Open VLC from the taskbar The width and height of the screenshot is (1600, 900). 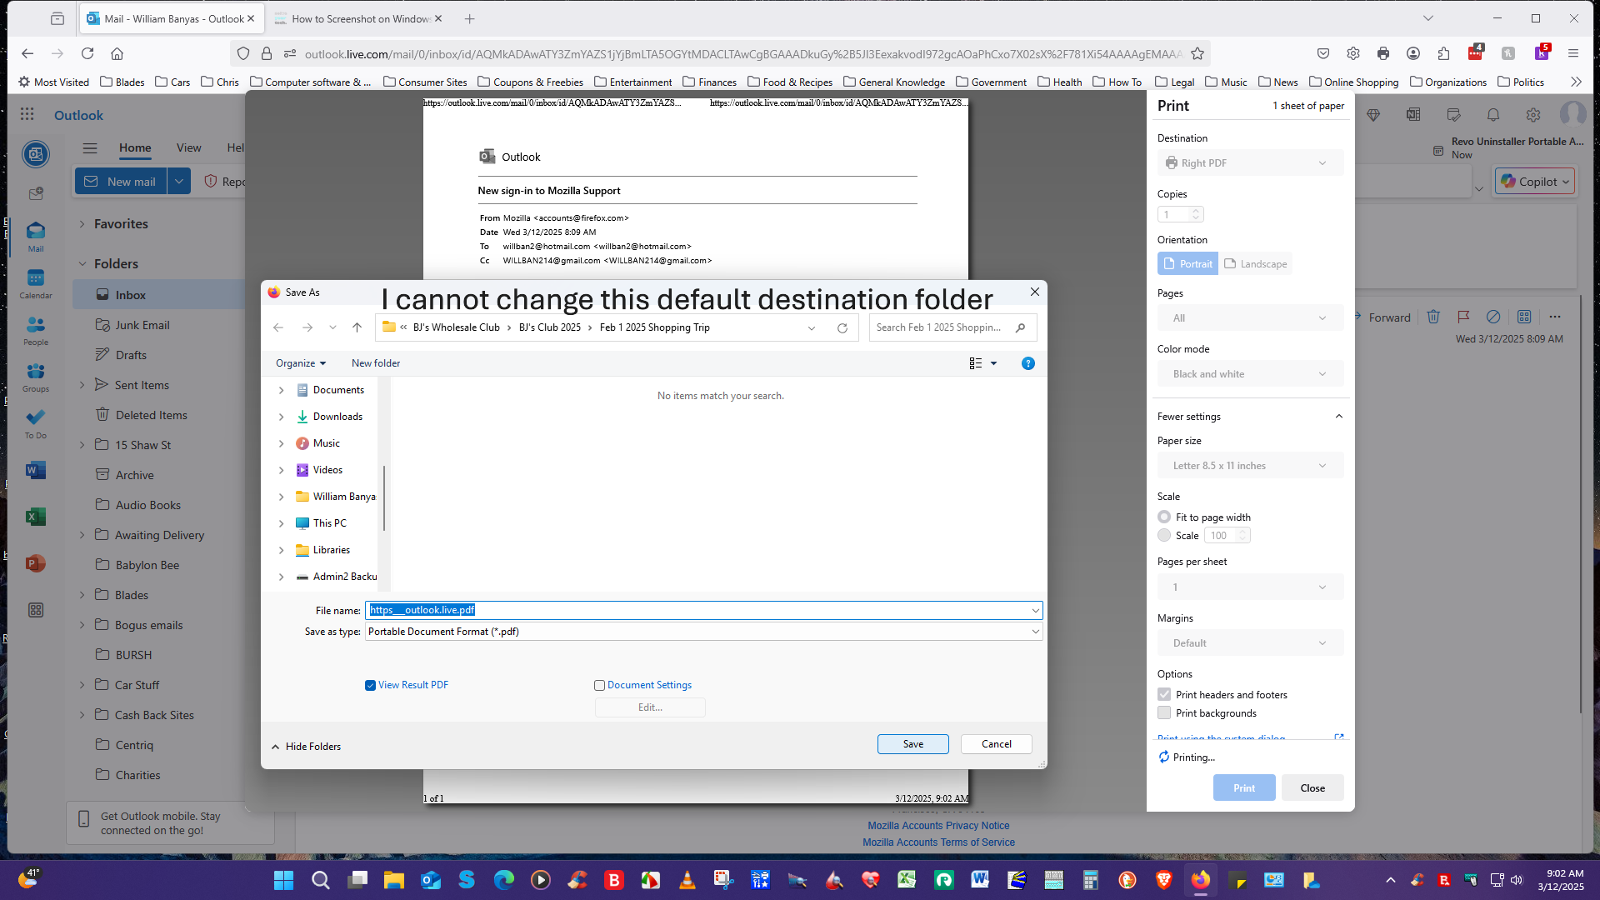(x=687, y=880)
